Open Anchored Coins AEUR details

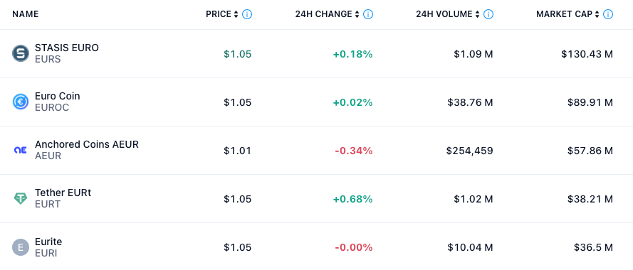[x=87, y=144]
